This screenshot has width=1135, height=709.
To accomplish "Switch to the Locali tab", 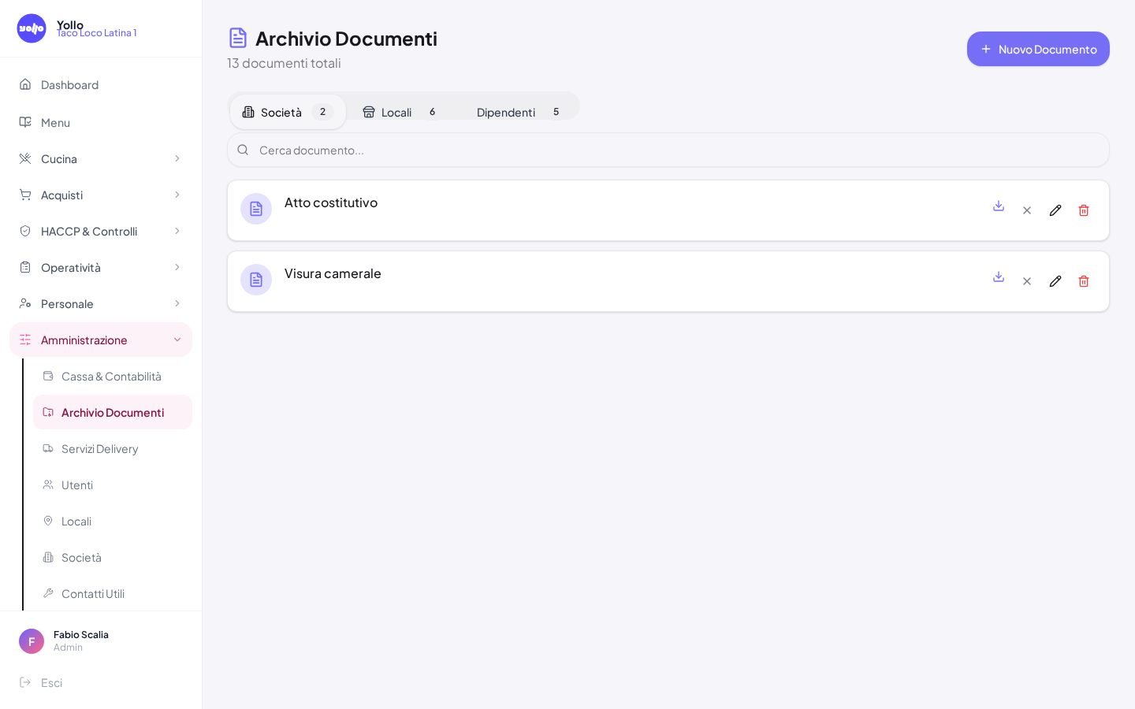I will (x=401, y=112).
